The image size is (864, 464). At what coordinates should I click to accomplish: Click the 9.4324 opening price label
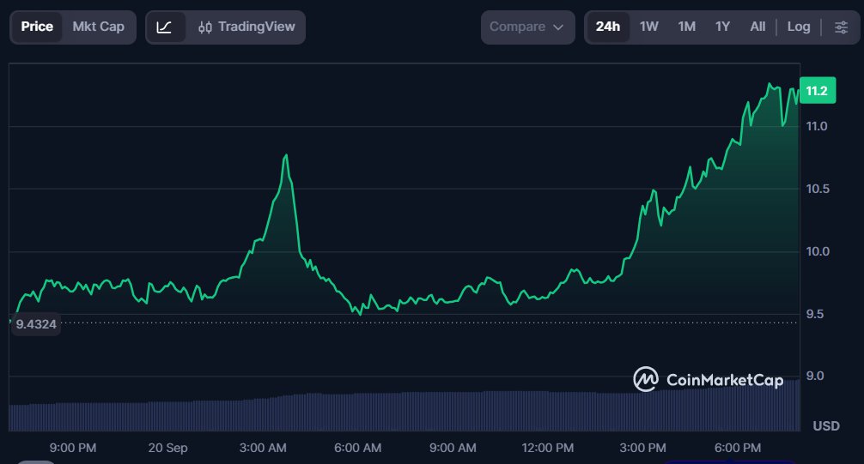[36, 324]
